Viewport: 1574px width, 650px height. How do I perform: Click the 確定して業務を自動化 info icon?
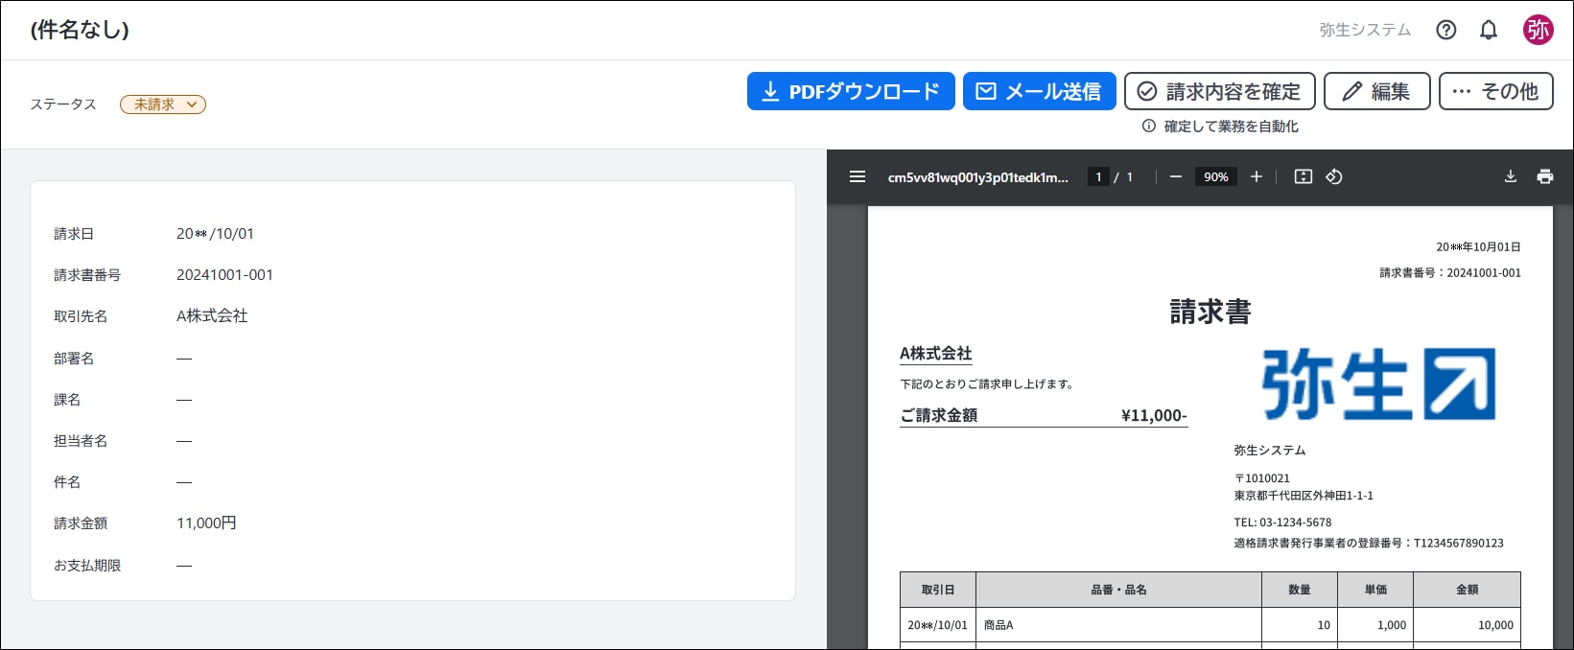tap(1148, 127)
